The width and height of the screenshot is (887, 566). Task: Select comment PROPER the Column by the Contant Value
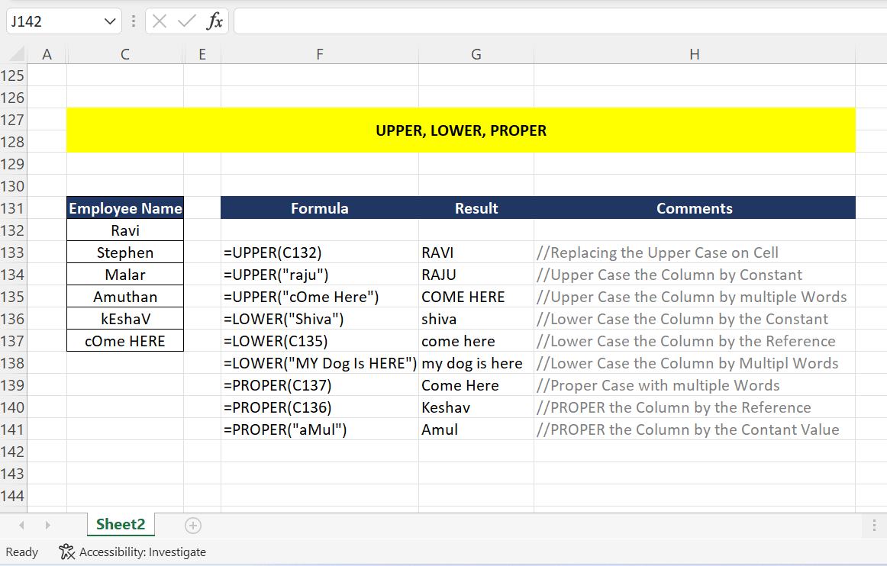pos(695,429)
